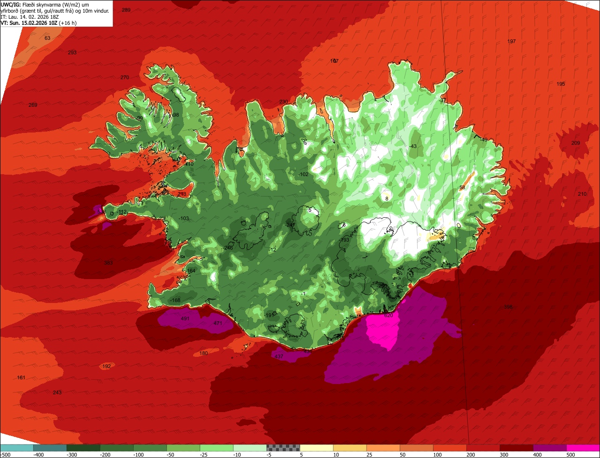
Task: Click the value 471 off the southwest coast
Action: (x=218, y=323)
